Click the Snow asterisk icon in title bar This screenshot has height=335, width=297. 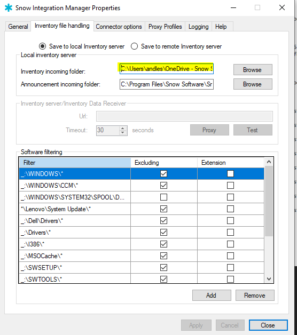point(9,7)
